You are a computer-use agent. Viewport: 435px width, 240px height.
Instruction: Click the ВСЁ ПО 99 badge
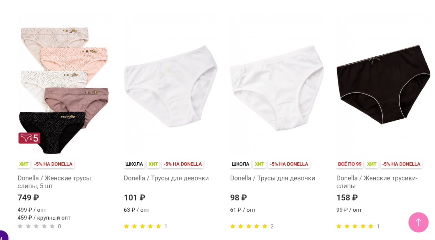click(350, 164)
